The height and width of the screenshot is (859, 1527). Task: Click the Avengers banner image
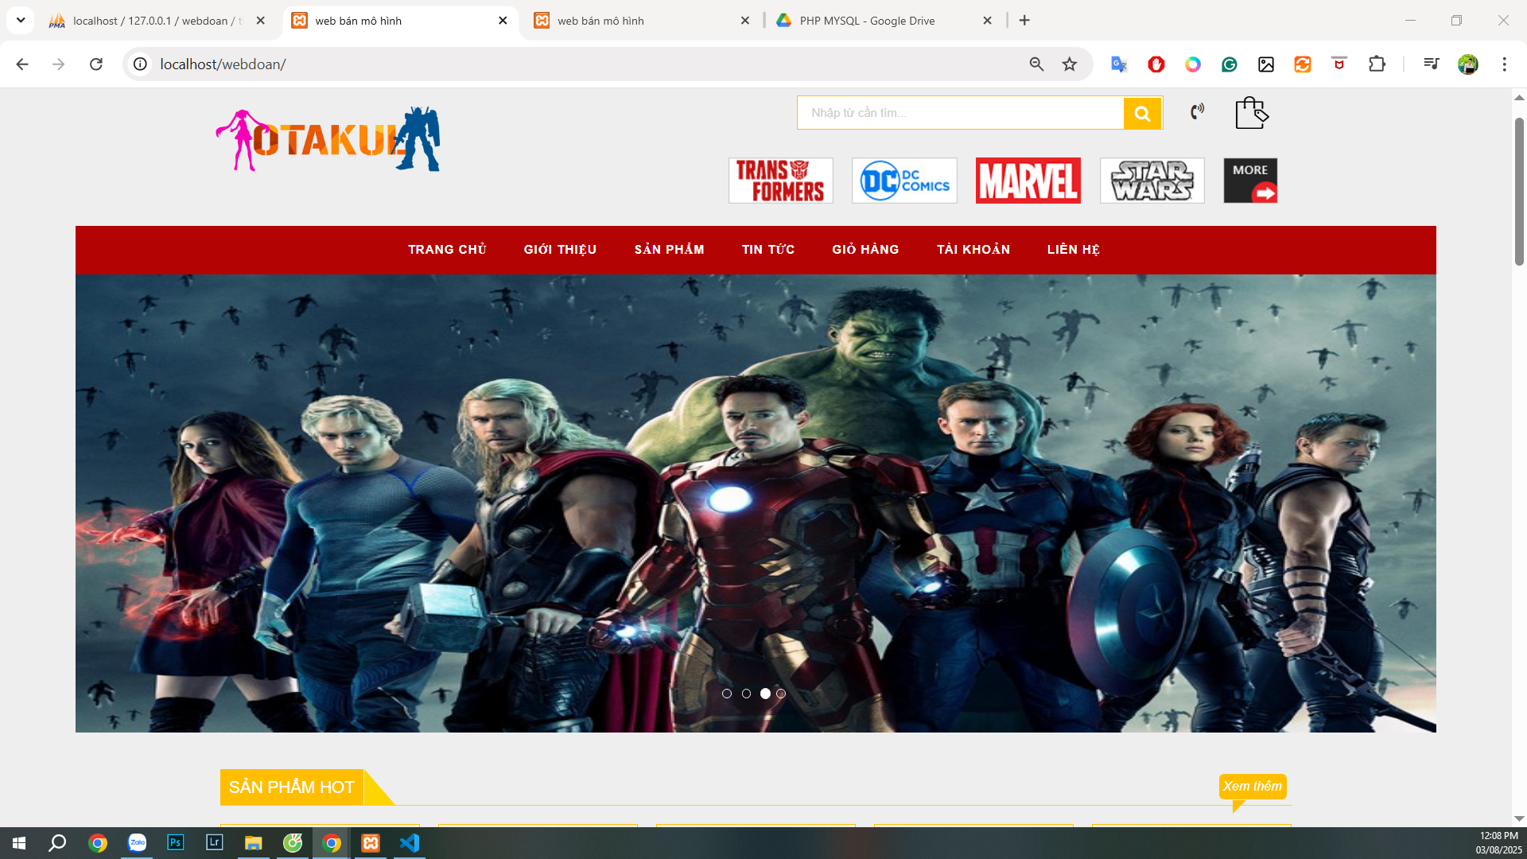point(756,503)
